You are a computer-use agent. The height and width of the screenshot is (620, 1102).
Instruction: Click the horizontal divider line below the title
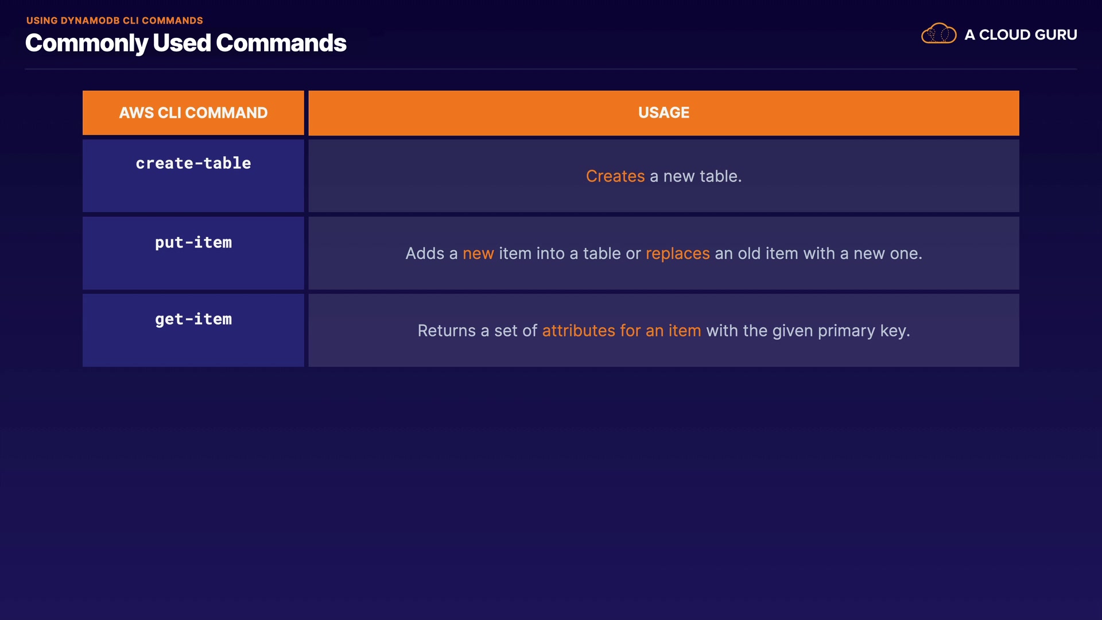point(551,69)
